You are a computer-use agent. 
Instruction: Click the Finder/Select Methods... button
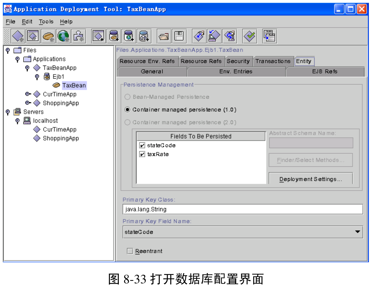pos(311,160)
